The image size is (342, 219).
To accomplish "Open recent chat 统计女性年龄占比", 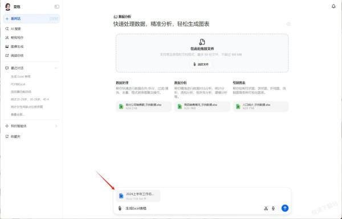I will point(27,107).
